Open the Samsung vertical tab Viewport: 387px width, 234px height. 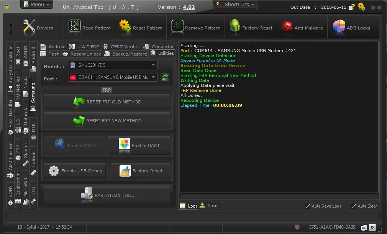(33, 97)
